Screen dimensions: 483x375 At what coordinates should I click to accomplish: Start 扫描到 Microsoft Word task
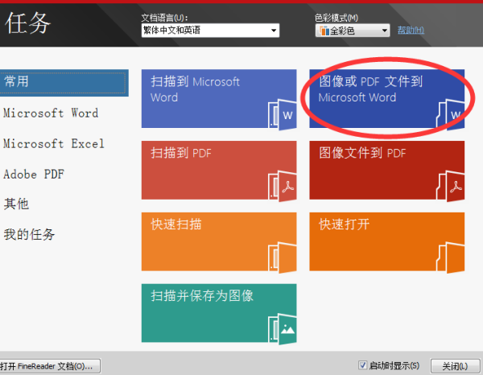[x=219, y=98]
